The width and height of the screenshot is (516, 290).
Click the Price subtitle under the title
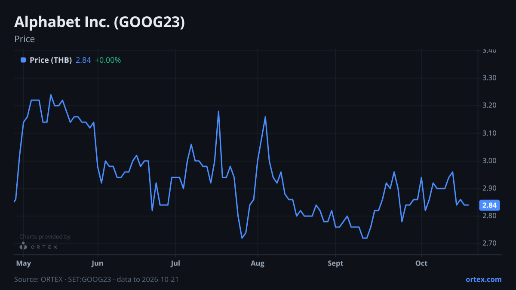point(25,39)
